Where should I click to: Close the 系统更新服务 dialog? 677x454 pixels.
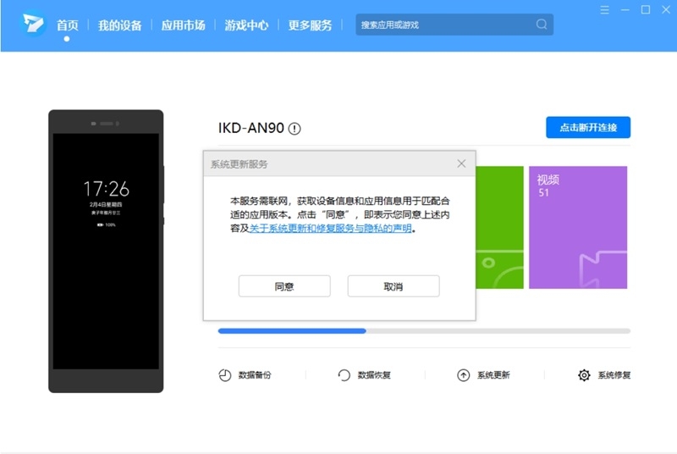tap(461, 163)
